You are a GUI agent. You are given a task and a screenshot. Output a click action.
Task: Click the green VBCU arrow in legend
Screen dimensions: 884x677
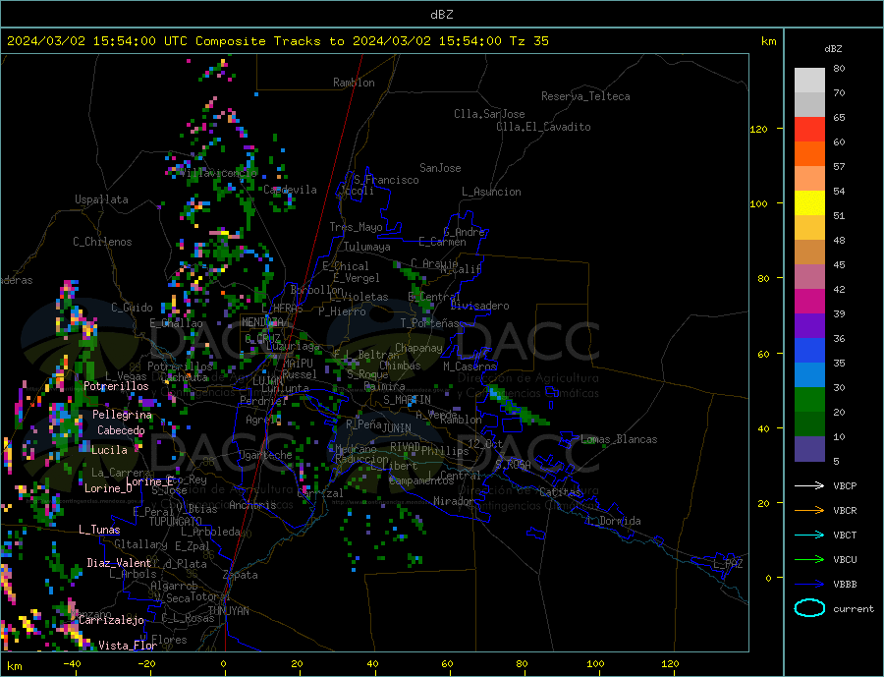809,560
